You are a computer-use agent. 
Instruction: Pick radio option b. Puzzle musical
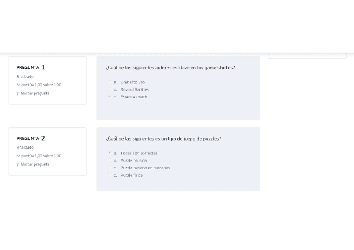point(109,160)
